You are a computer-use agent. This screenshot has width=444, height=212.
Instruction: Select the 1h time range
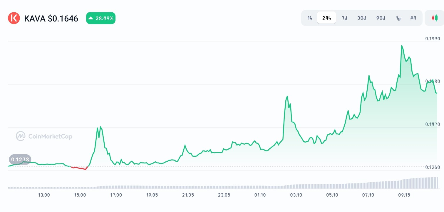pyautogui.click(x=310, y=18)
